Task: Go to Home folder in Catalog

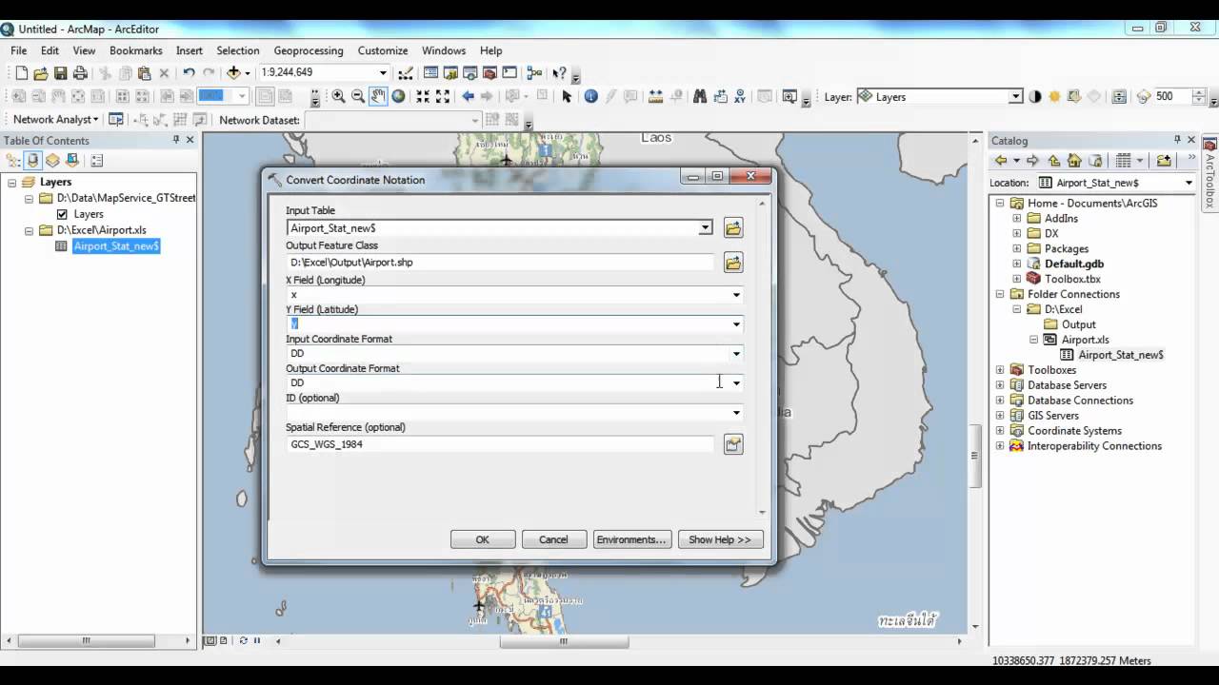Action: click(1074, 161)
